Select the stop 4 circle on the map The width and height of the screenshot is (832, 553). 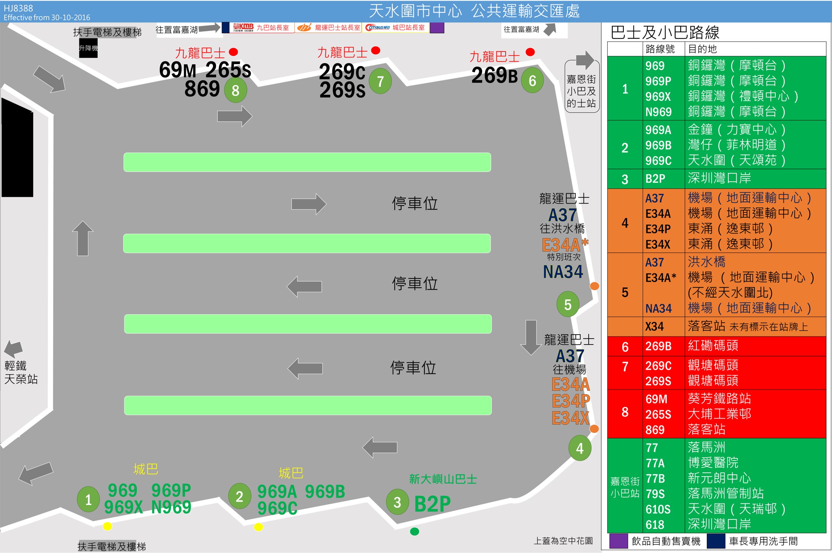[580, 448]
